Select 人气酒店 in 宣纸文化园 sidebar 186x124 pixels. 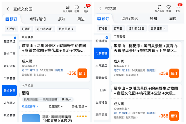[x=10, y=103]
